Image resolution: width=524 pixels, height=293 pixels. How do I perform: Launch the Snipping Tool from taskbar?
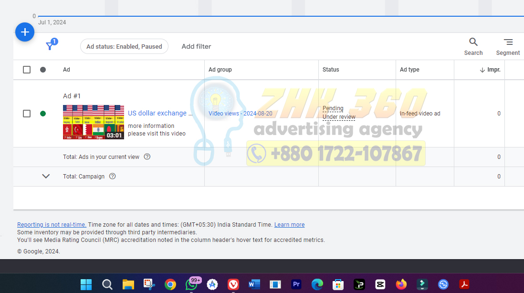[x=149, y=284]
